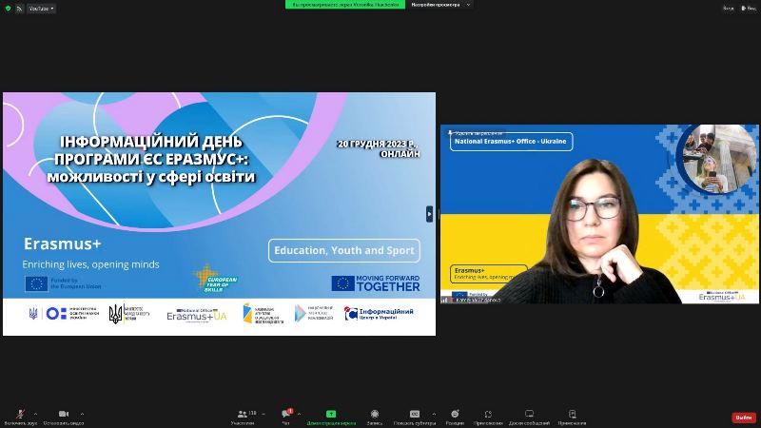
Task: Click the signal strength icon on the speaker tile
Action: point(444,300)
